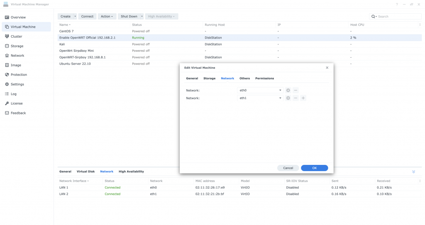The height and width of the screenshot is (225, 425).
Task: Click the gear icon for eth1 network
Action: [x=288, y=98]
